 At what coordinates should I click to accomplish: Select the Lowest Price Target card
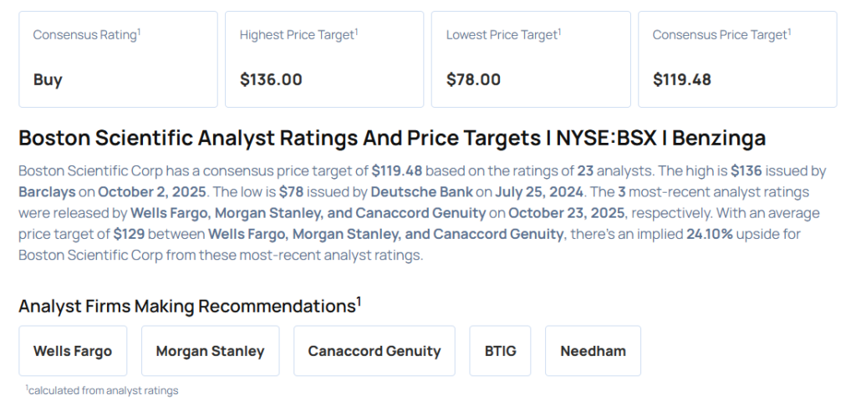click(x=531, y=59)
